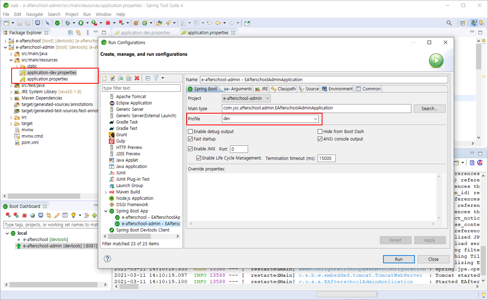Image resolution: width=488 pixels, height=300 pixels.
Task: Open the Navigate menu
Action: tap(34, 14)
